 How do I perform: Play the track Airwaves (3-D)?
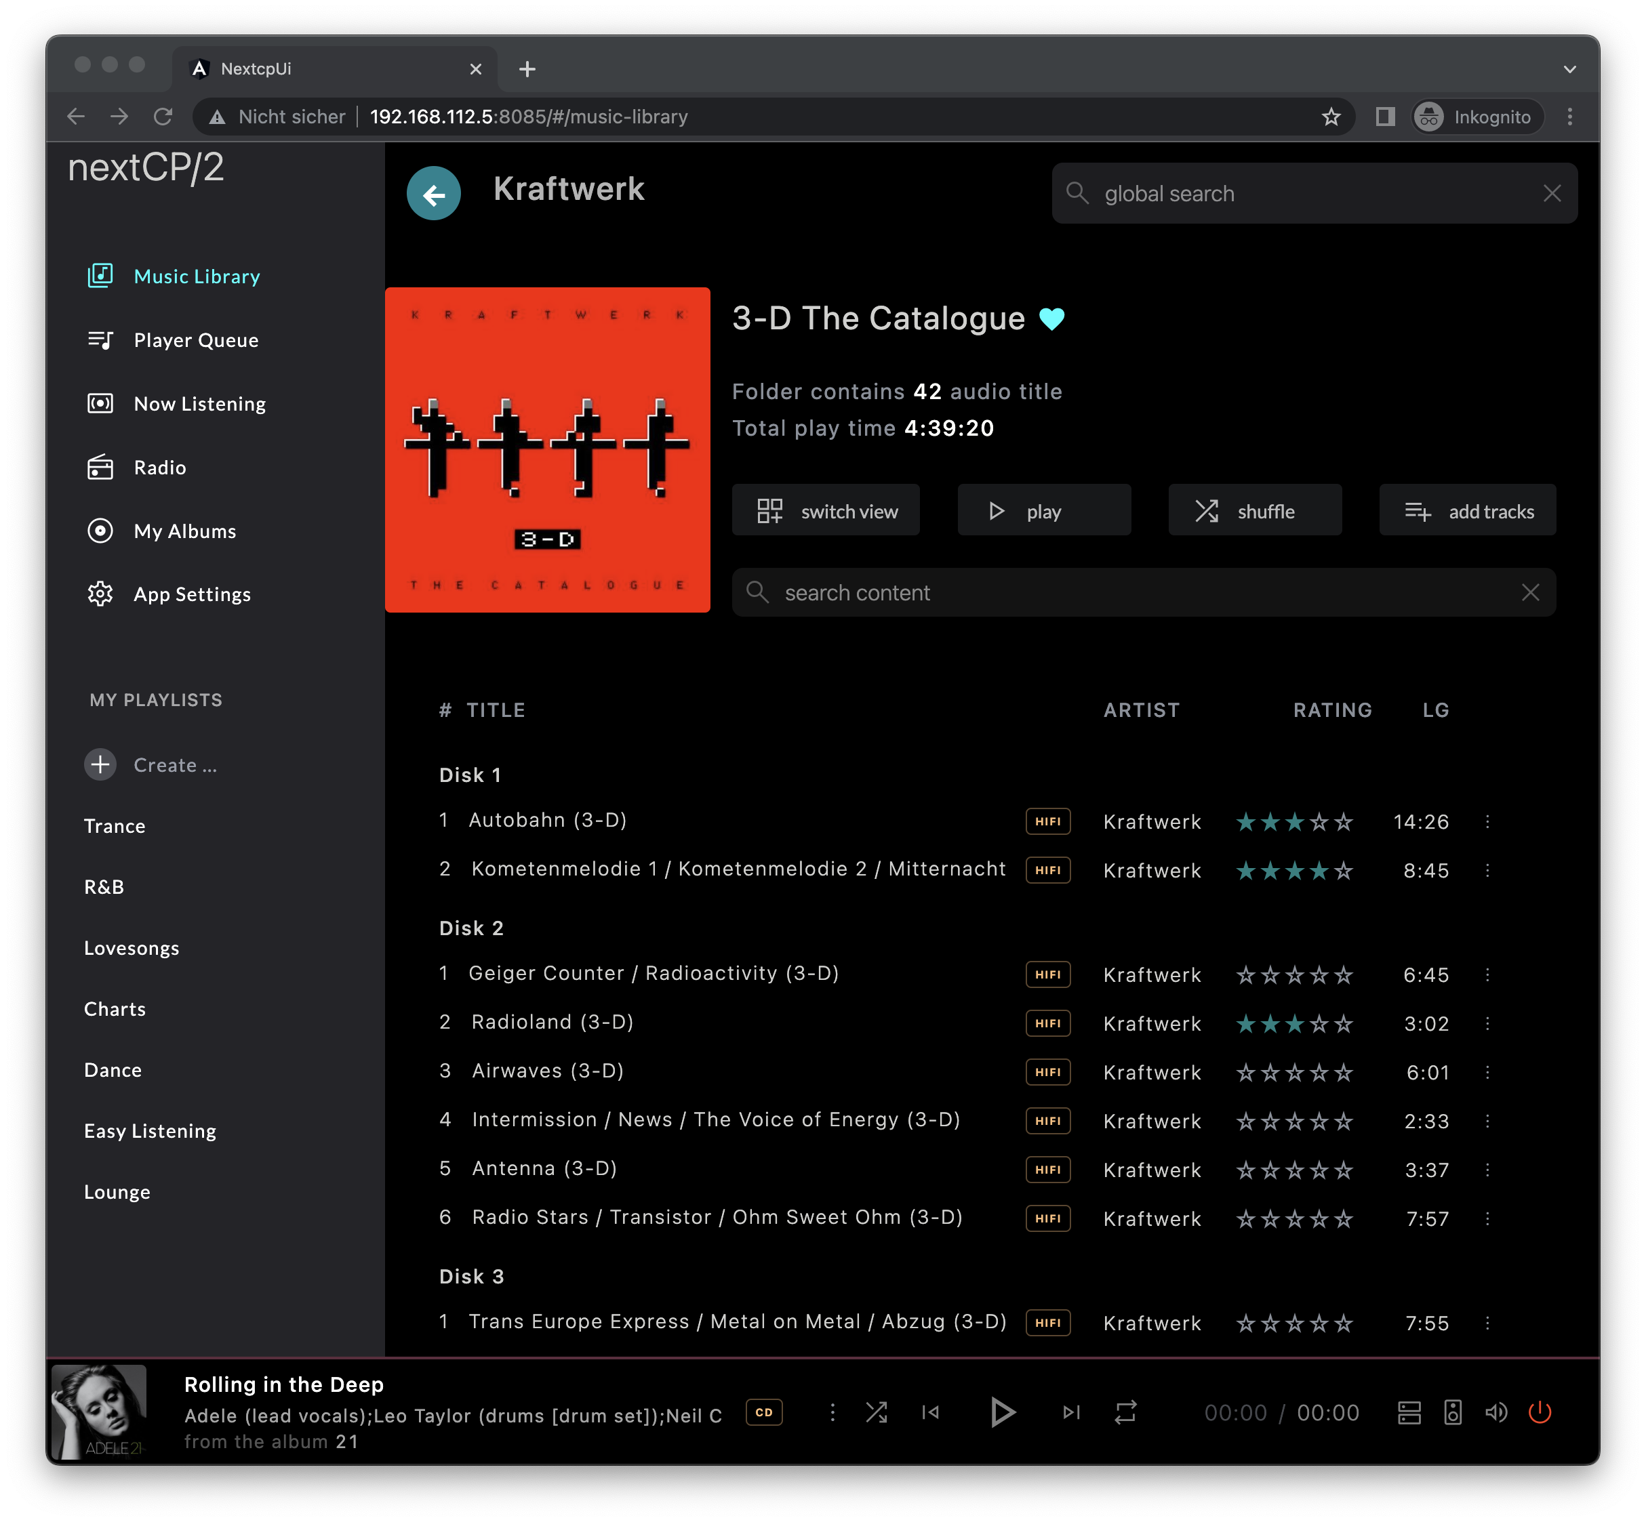pos(547,1070)
